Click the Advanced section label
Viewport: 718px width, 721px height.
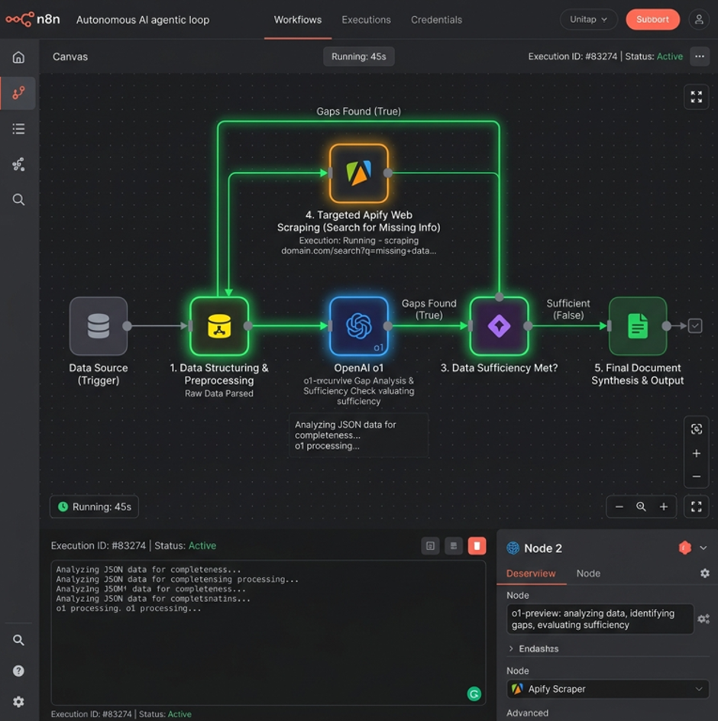point(527,713)
